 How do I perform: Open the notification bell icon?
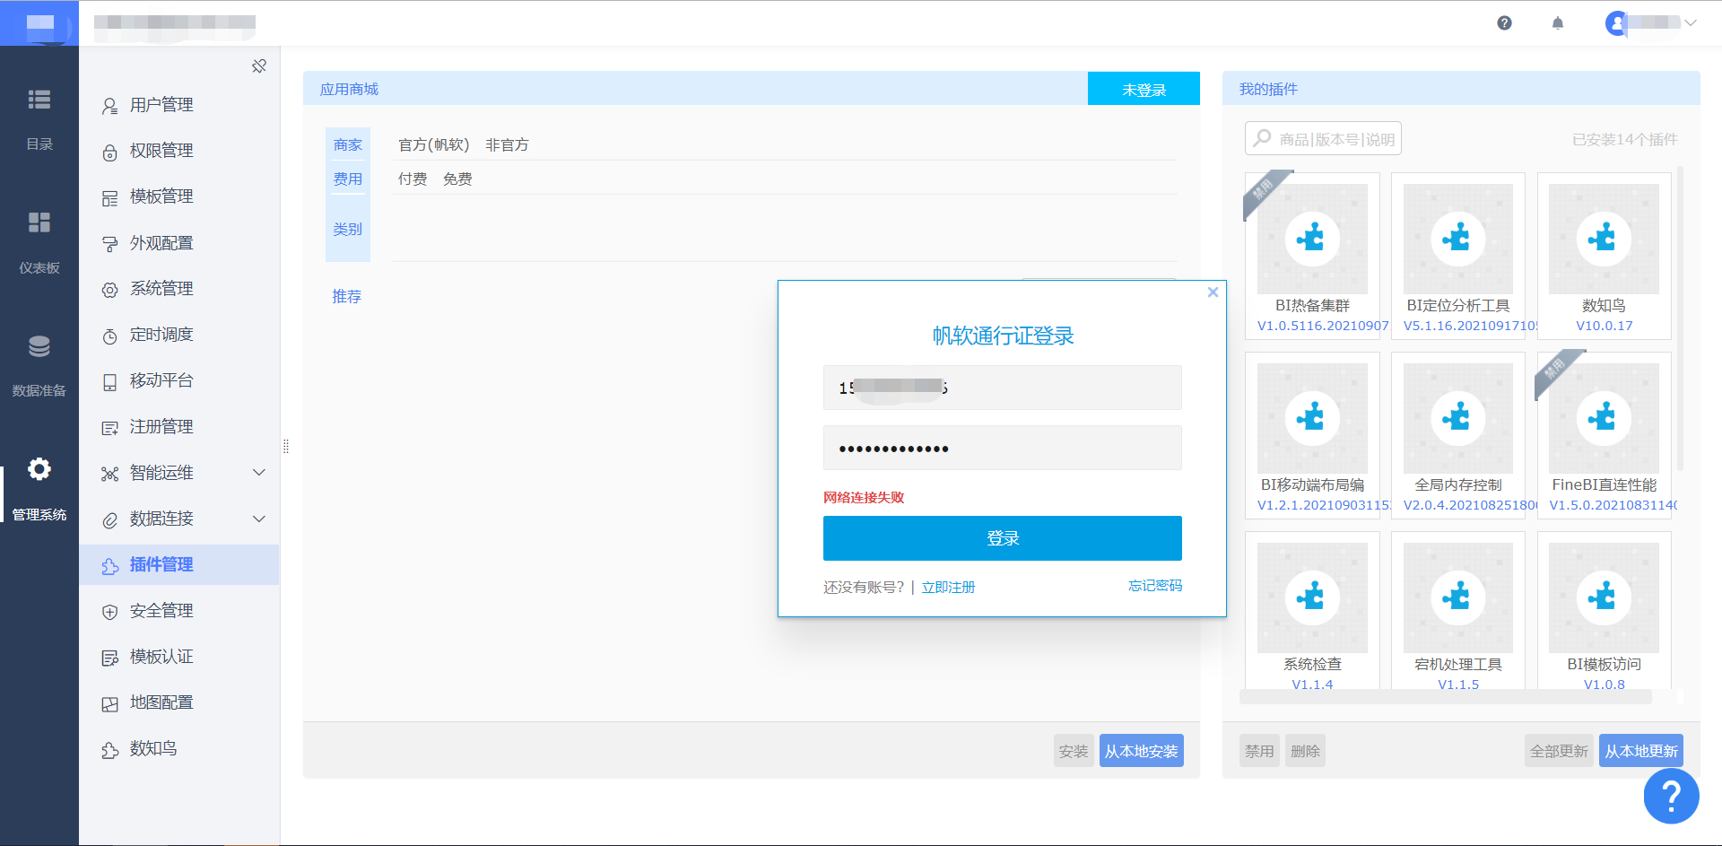coord(1558,23)
